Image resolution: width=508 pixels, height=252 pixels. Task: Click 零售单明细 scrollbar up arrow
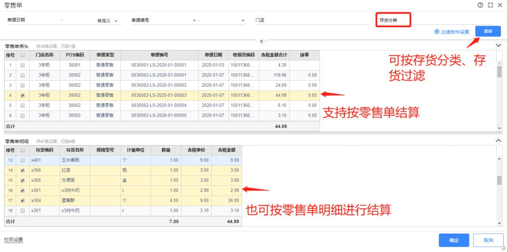pyautogui.click(x=499, y=158)
